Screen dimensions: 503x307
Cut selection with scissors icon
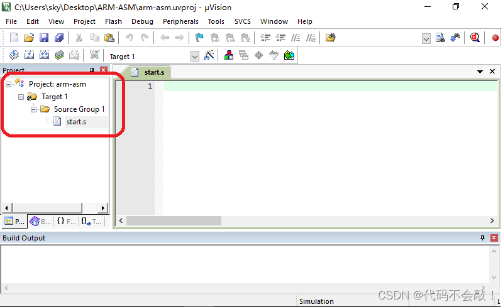pos(79,38)
